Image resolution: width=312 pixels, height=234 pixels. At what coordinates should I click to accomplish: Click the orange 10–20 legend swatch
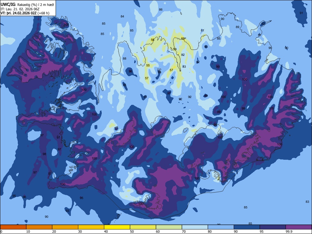tap(39, 227)
